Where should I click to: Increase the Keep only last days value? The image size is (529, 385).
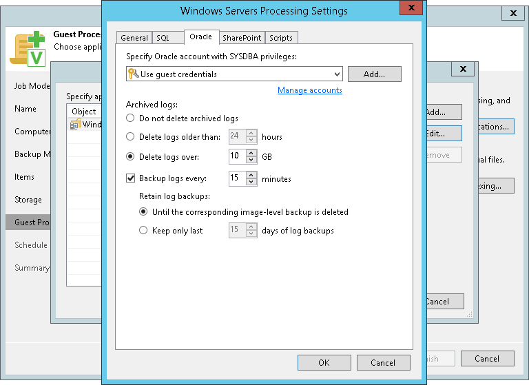(x=251, y=227)
